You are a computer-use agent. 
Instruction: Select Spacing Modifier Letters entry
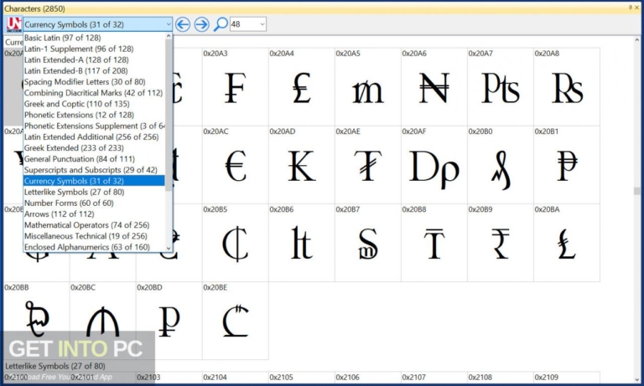(x=94, y=82)
